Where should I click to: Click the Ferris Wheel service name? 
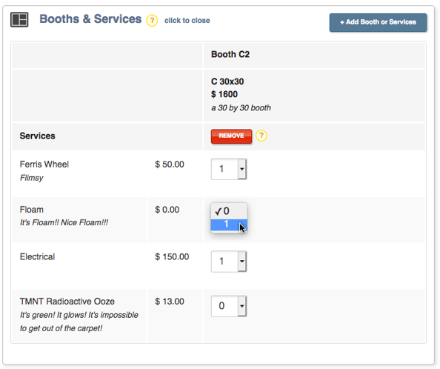44,164
